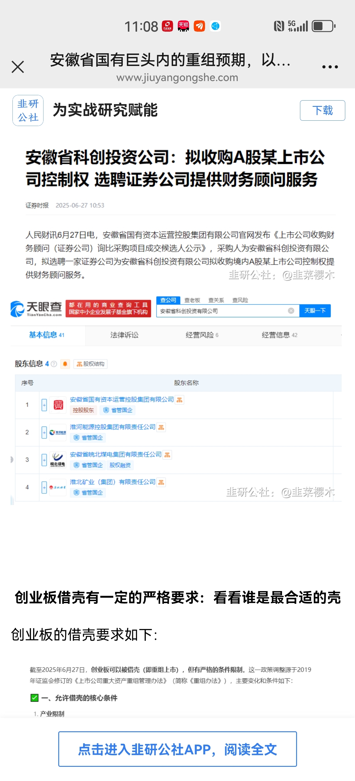Tap the battery icon in status bar
Image resolution: width=355 pixels, height=781 pixels.
324,26
